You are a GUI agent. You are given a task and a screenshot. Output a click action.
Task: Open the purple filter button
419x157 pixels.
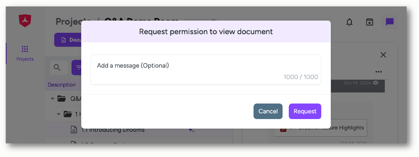click(77, 67)
